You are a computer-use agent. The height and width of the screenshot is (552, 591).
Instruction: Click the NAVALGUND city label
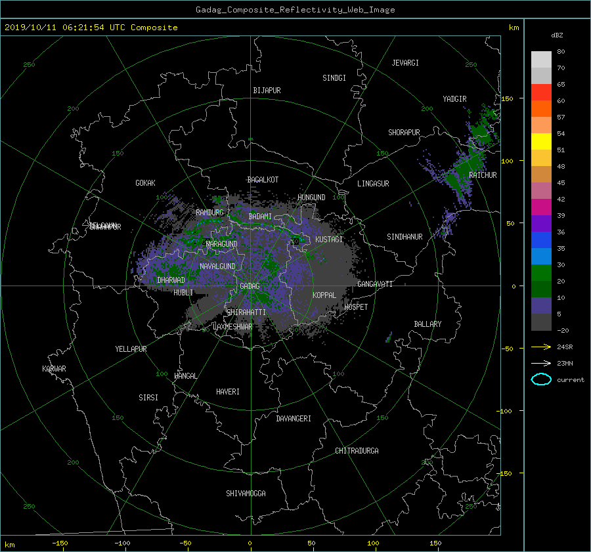217,266
